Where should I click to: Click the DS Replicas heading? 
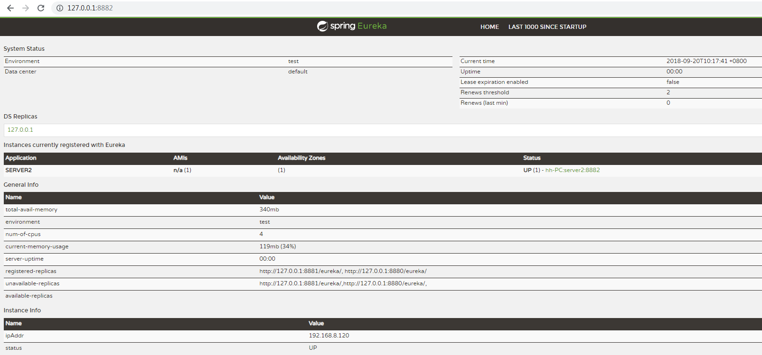tap(20, 117)
